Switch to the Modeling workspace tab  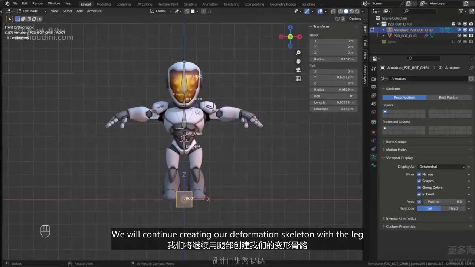pyautogui.click(x=104, y=4)
